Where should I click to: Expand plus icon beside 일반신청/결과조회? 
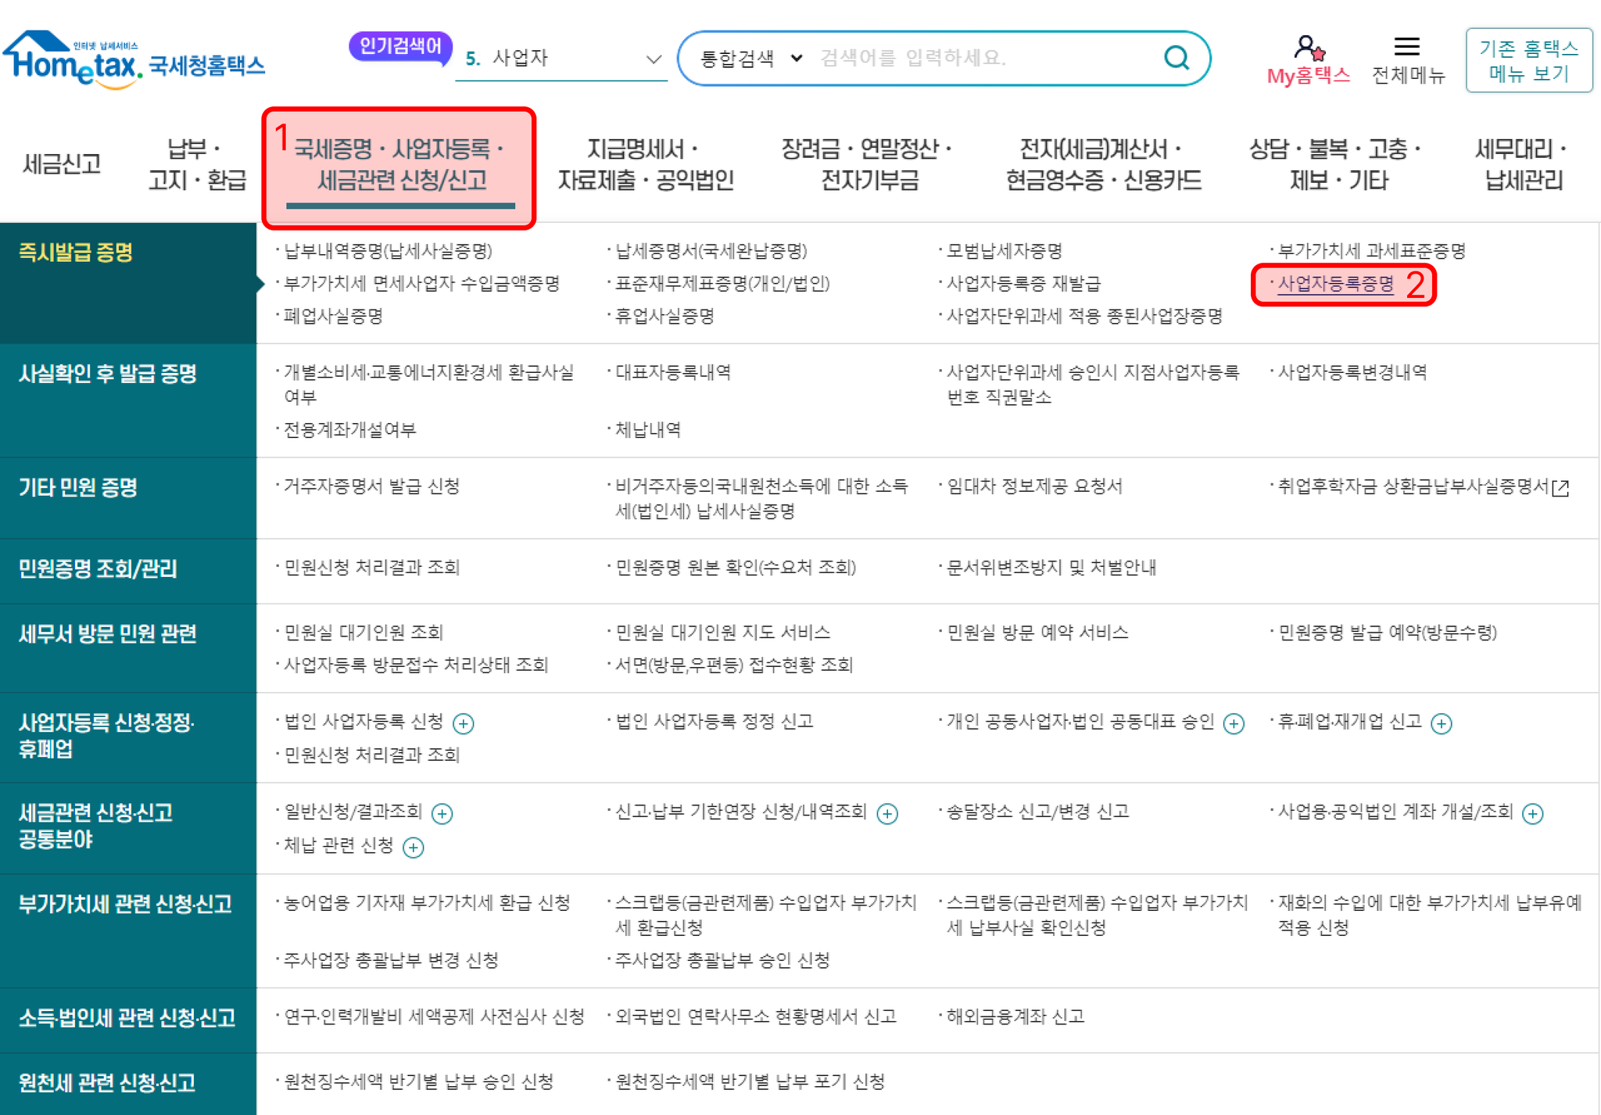(x=442, y=813)
